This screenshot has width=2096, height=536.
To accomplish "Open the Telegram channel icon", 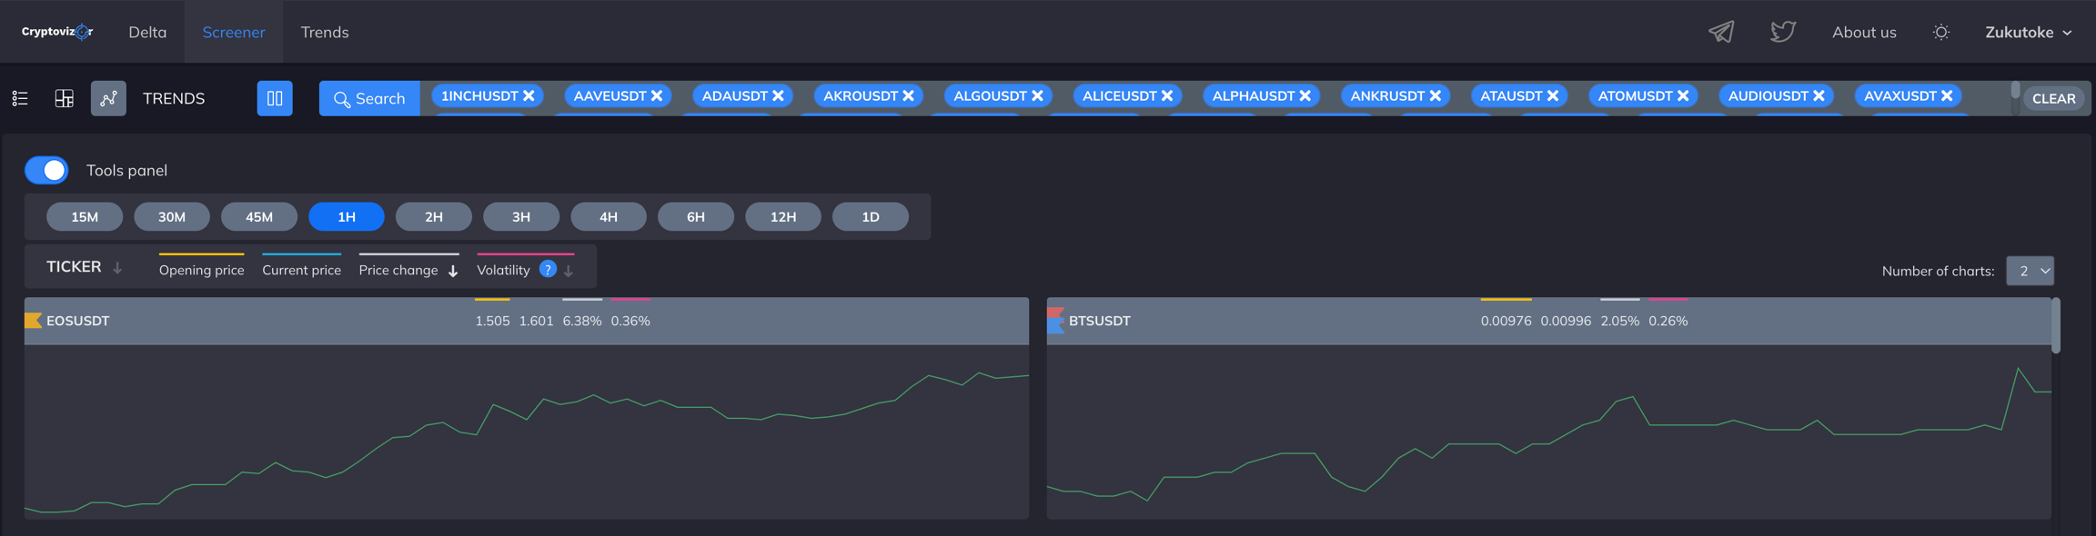I will point(1720,32).
